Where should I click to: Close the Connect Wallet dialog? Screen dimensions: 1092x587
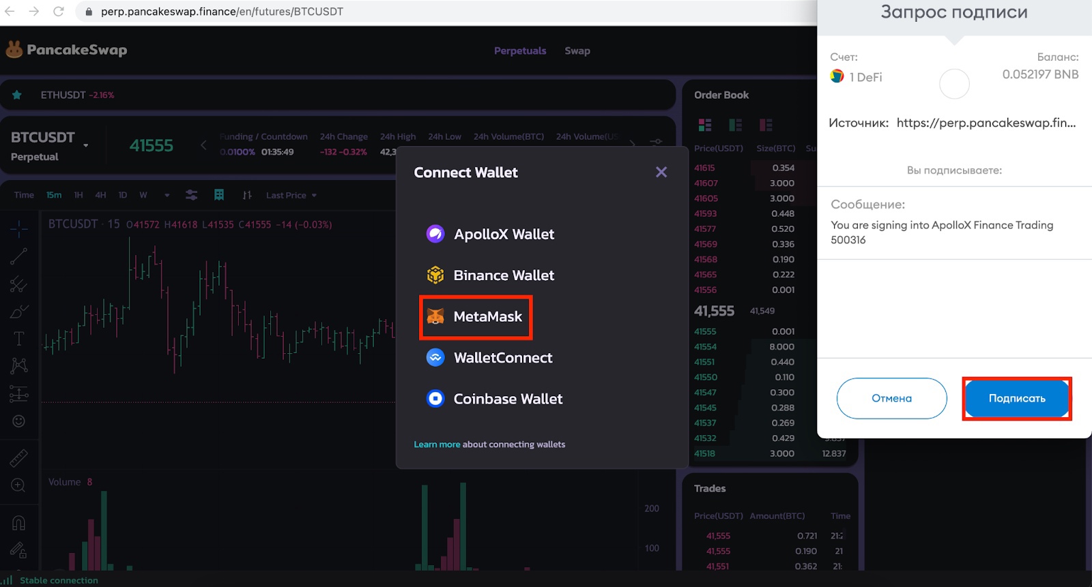click(x=661, y=172)
